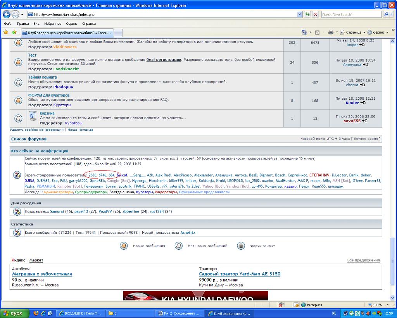Click the Print icon in toolbar
Screen dimensions: 397x318
pyautogui.click(x=331, y=32)
